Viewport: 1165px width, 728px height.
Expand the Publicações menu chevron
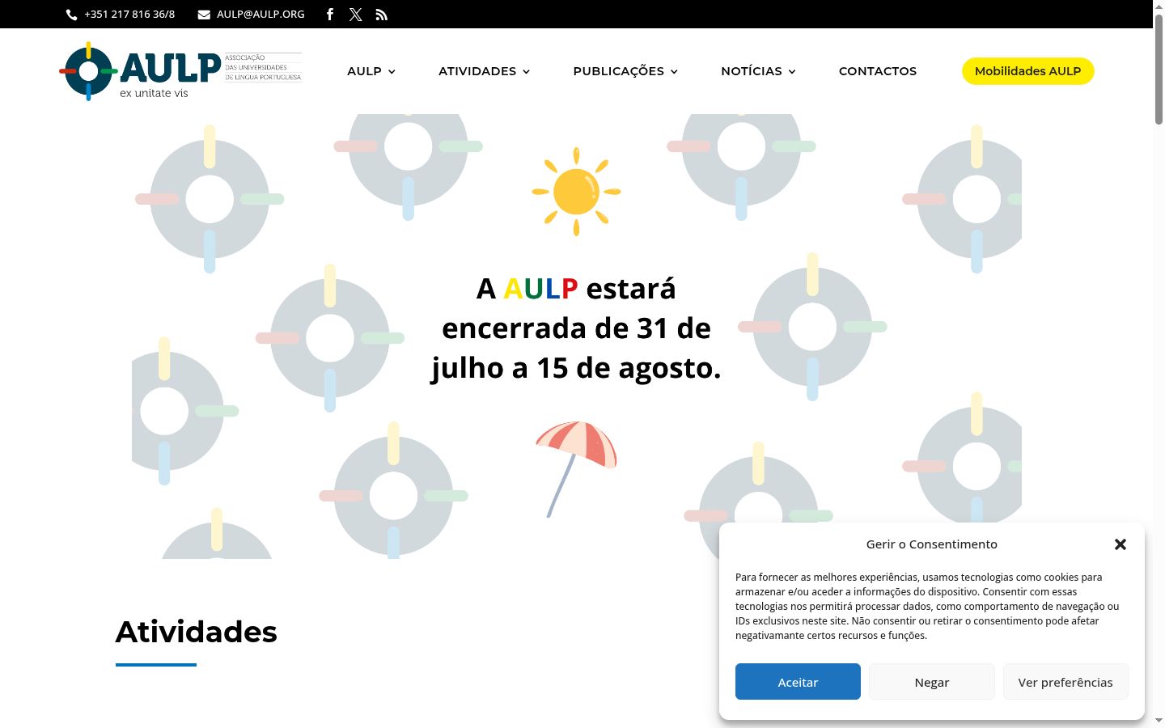click(674, 72)
